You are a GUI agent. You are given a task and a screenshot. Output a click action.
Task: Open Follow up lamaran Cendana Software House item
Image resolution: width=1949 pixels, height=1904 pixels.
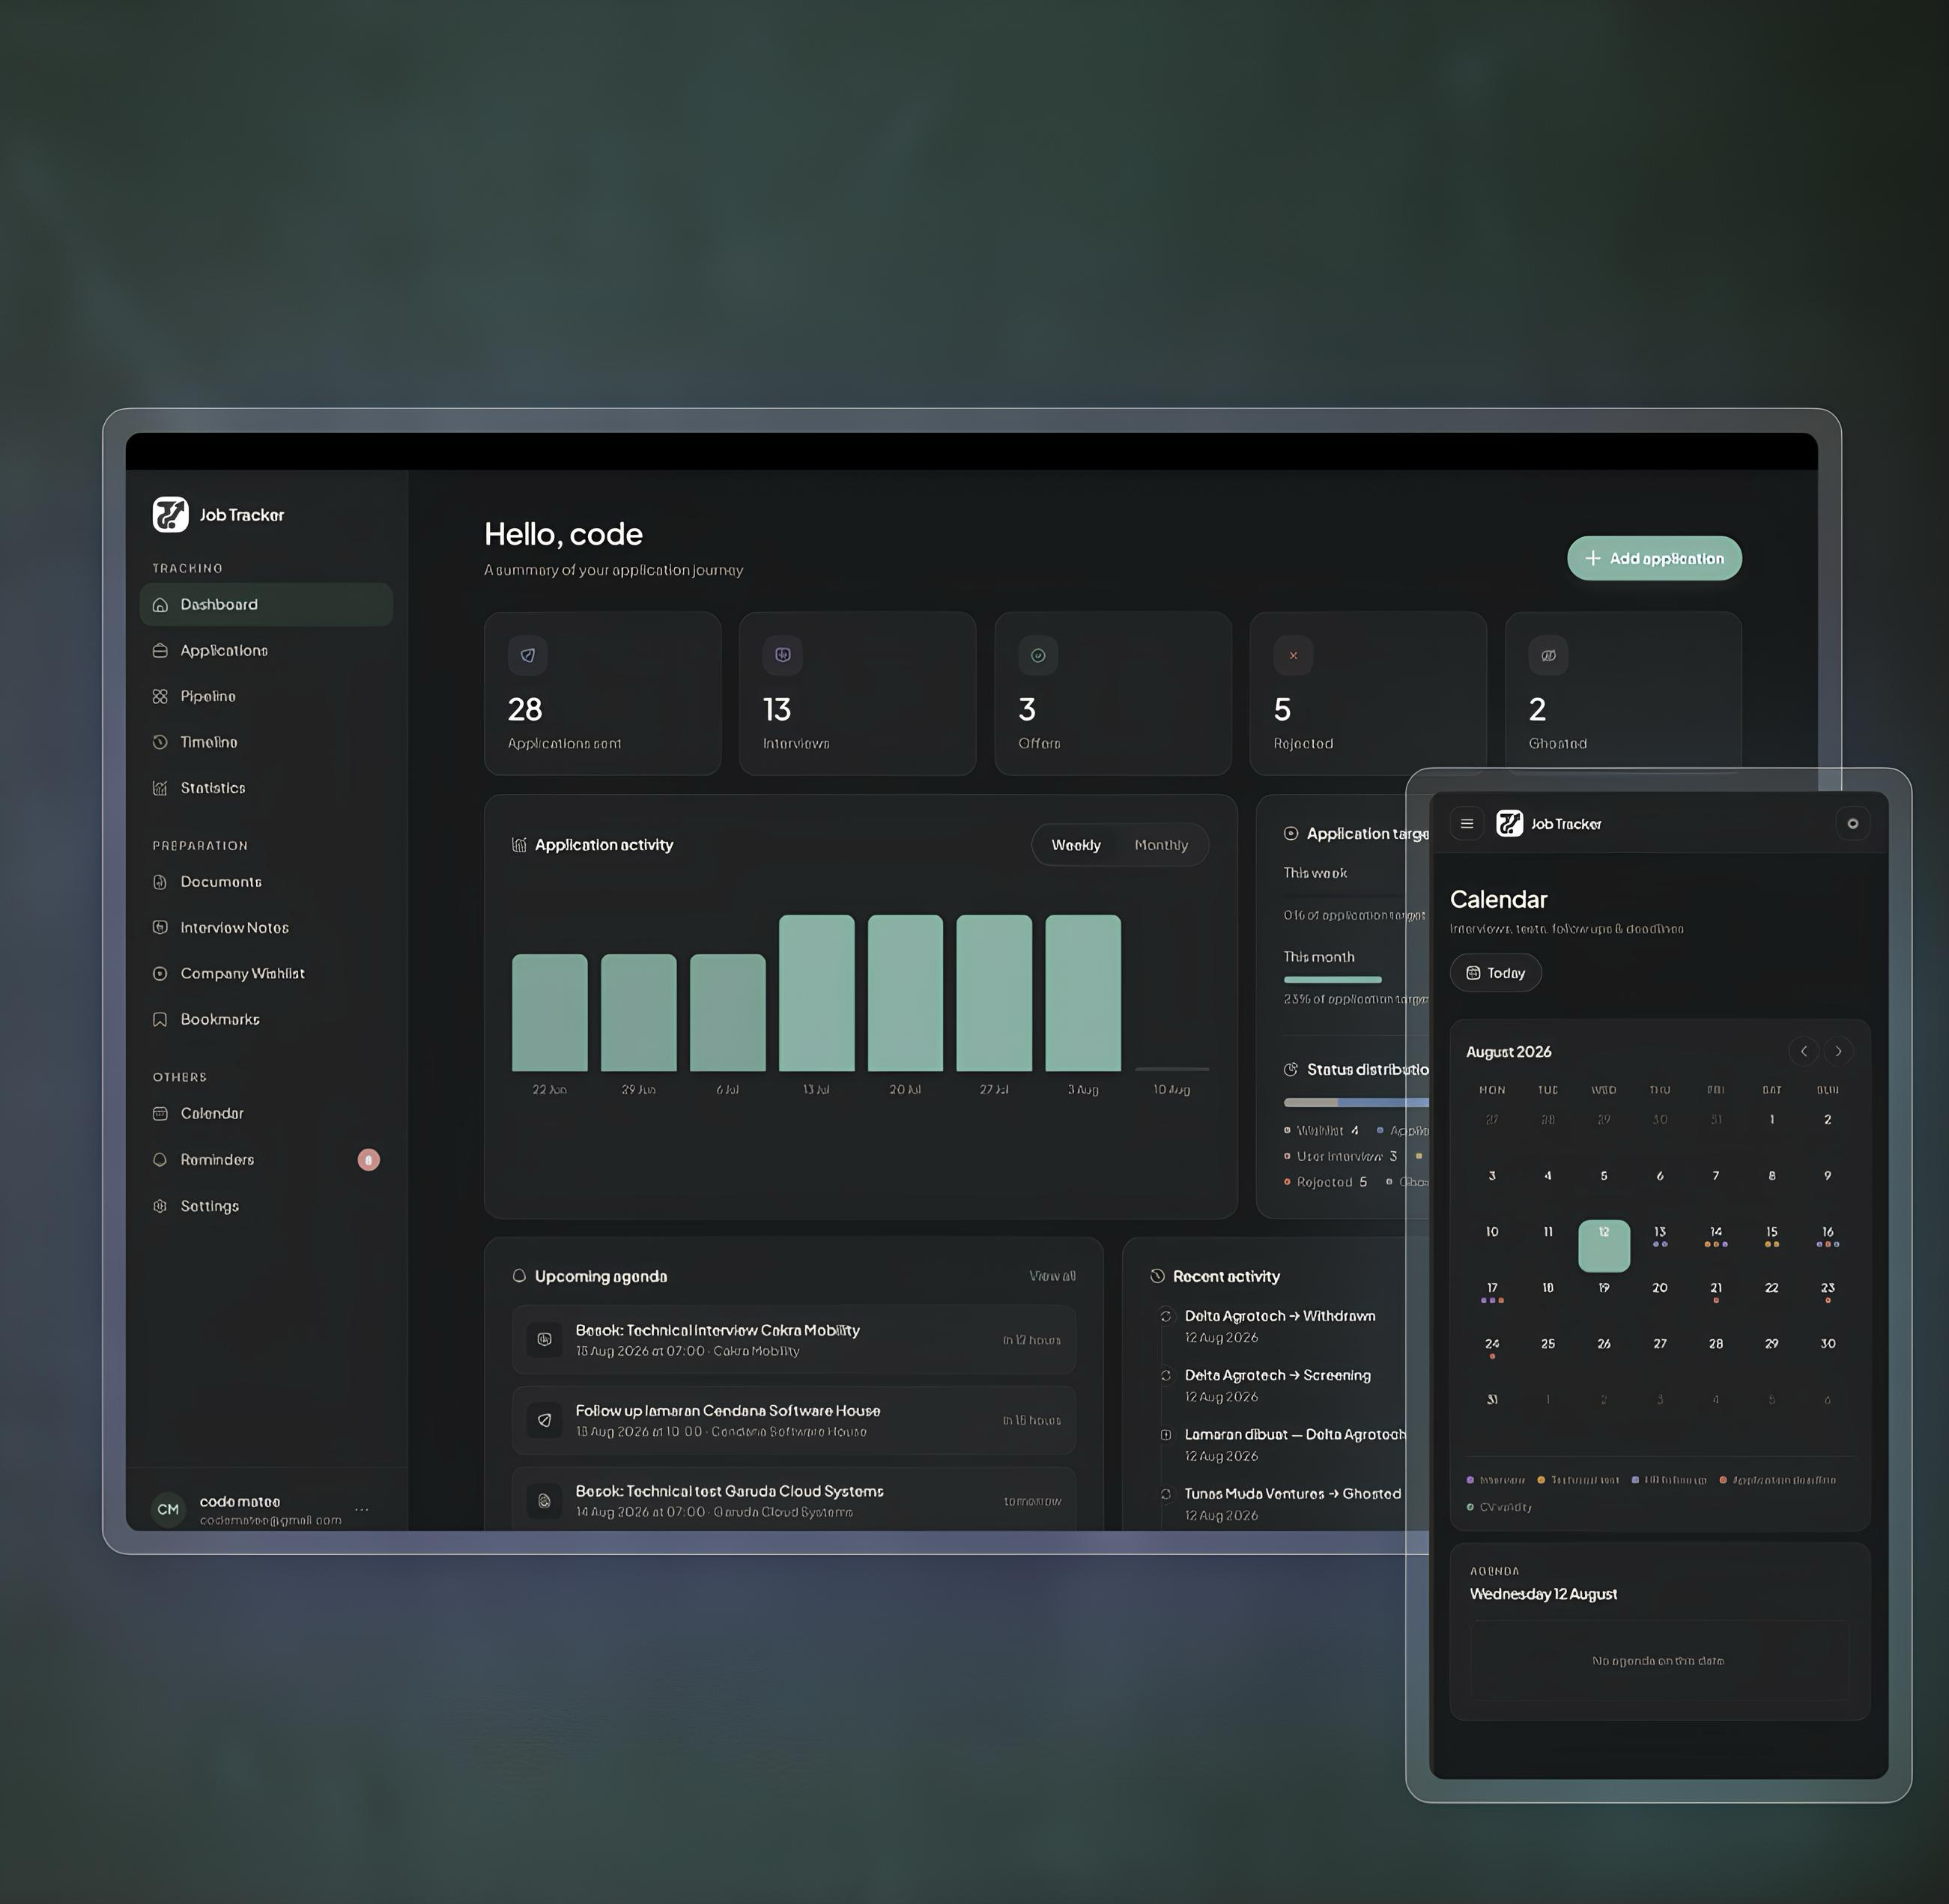(794, 1420)
